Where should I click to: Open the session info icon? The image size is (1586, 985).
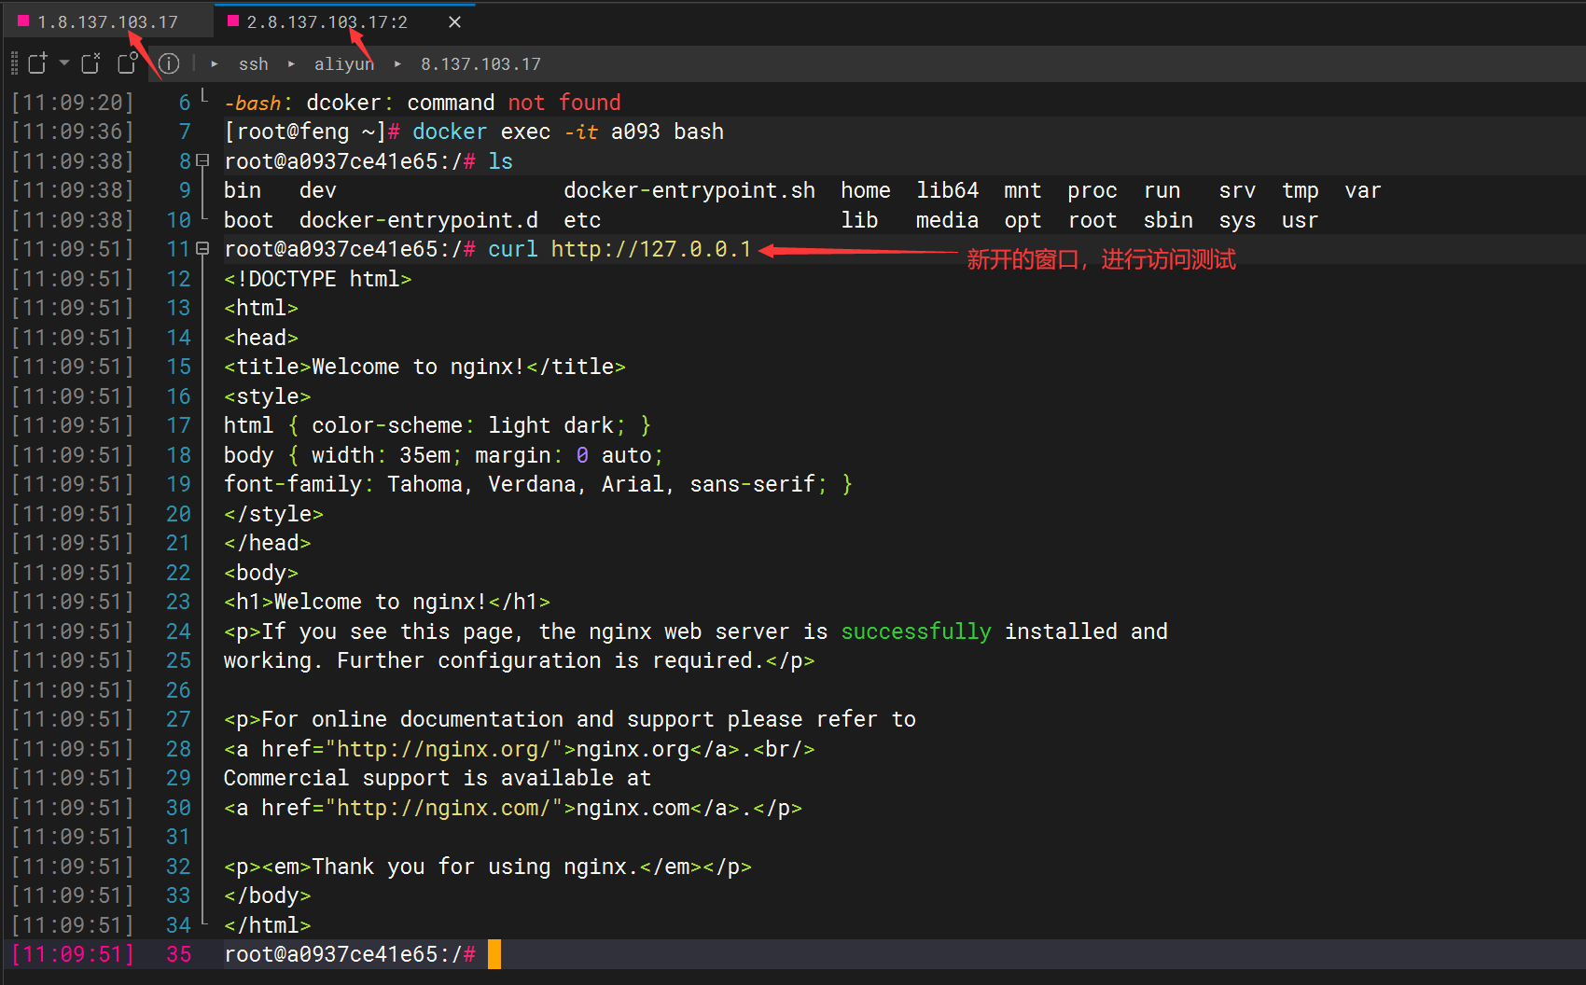coord(169,63)
